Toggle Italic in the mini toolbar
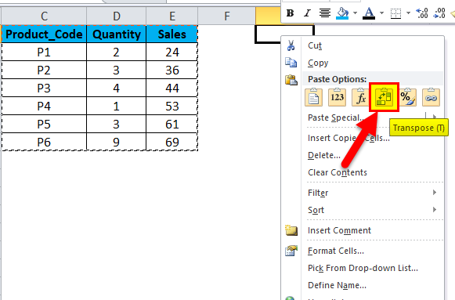This screenshot has width=455, height=300. [x=307, y=13]
